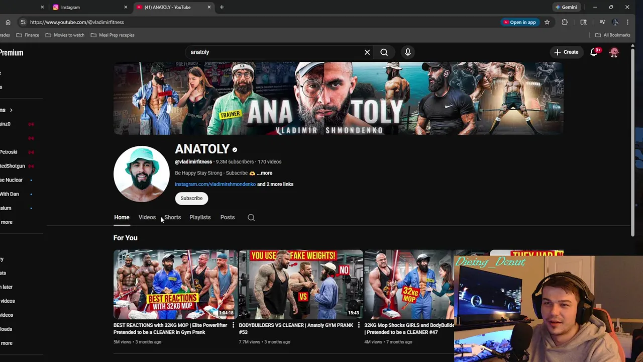
Task: Open options for BEST REACTIONS video
Action: click(x=233, y=325)
